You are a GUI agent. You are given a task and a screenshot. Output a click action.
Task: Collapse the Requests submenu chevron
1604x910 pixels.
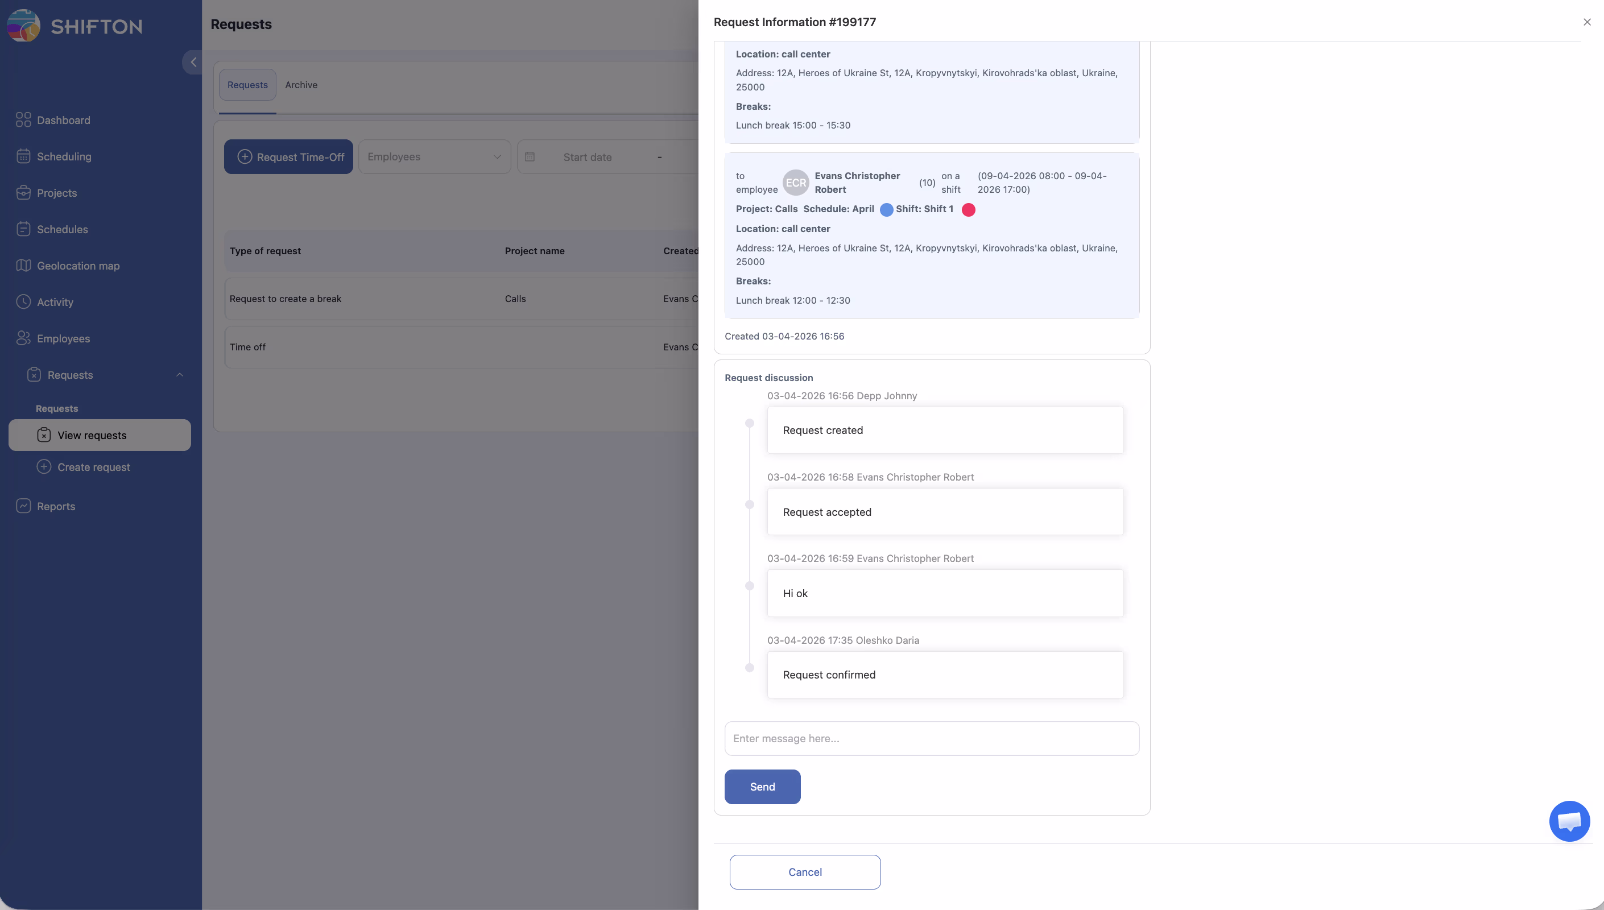[x=179, y=375]
